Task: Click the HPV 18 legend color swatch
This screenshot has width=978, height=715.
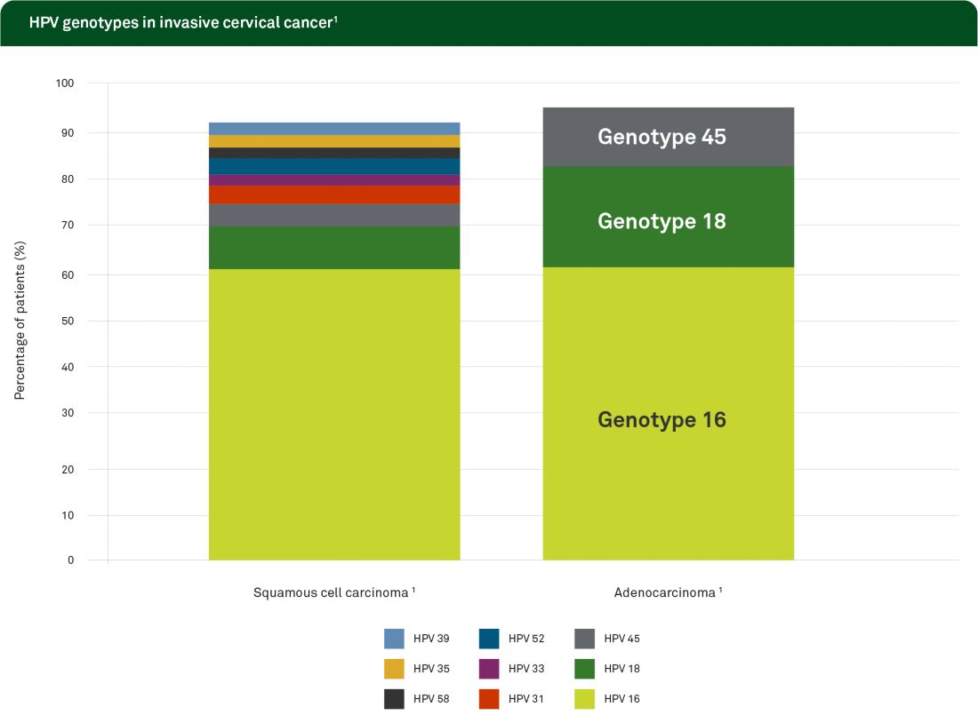Action: [x=584, y=669]
